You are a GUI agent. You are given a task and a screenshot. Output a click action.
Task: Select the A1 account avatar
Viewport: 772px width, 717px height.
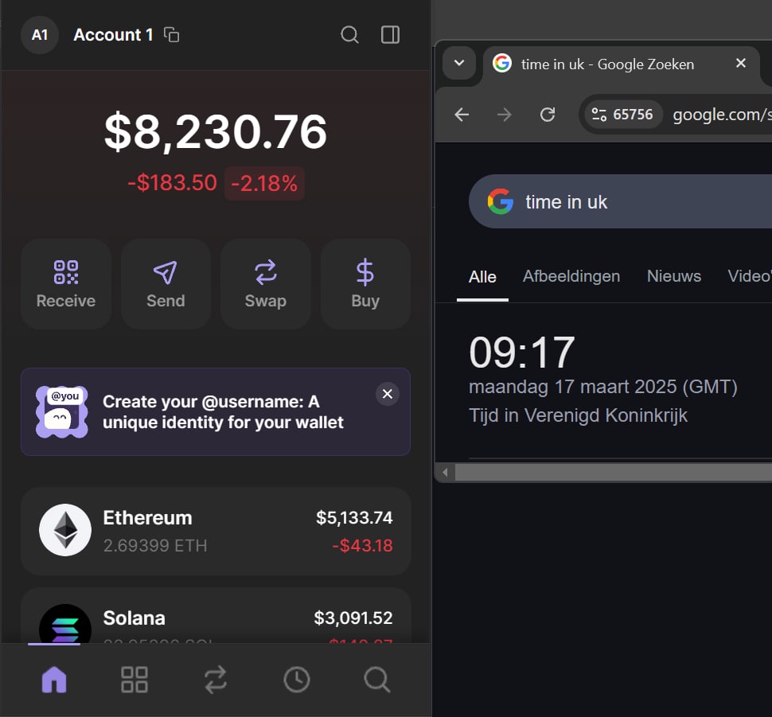[40, 35]
